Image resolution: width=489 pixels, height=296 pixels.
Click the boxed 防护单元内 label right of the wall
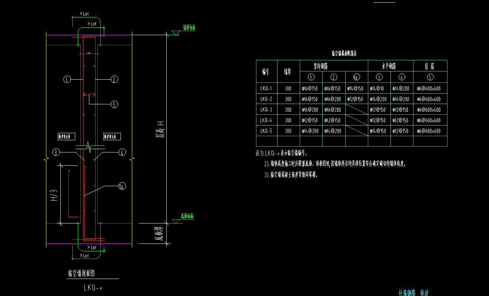click(113, 137)
